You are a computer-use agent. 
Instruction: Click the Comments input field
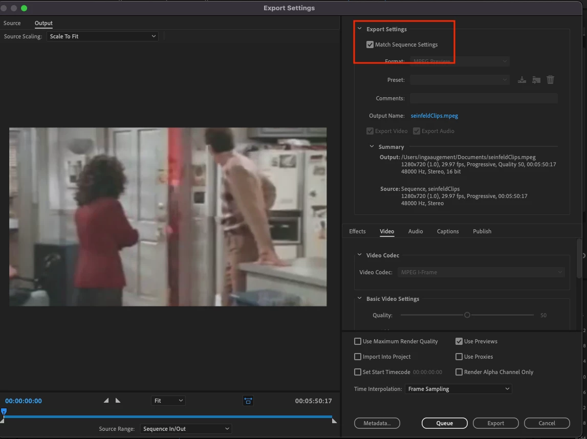pos(484,98)
